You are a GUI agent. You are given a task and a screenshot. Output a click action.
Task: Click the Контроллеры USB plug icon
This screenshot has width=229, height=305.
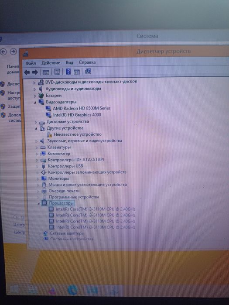click(x=44, y=166)
